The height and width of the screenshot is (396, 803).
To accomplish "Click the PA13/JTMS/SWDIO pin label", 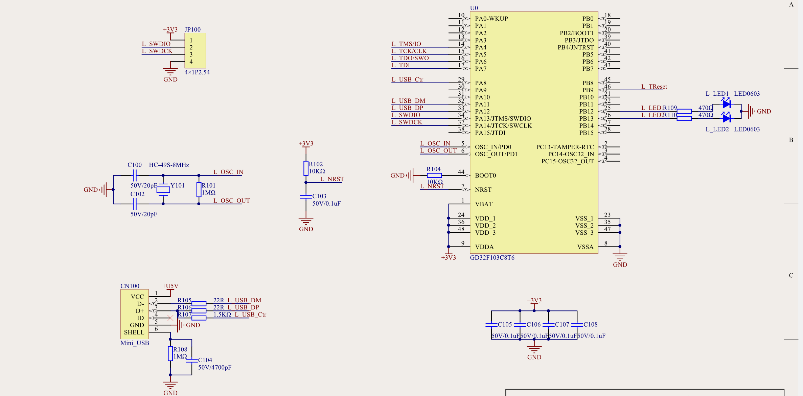I will click(503, 118).
